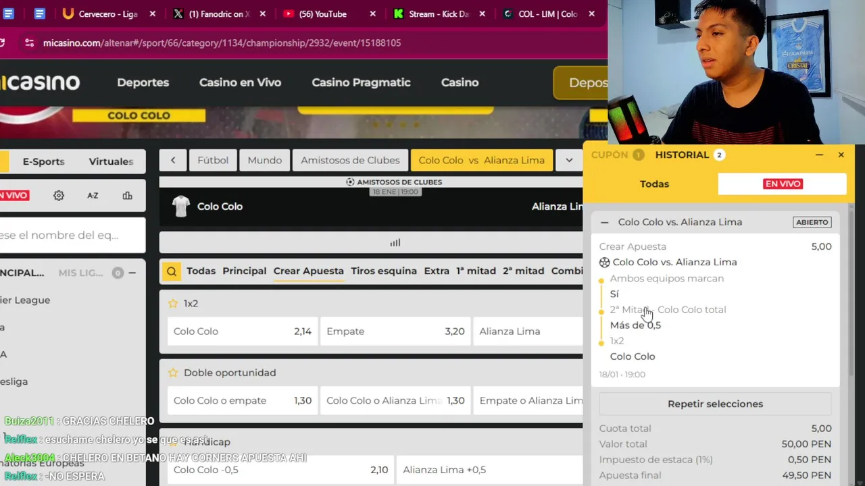Click the search magnifier in markets bar
Screen dimensions: 865x486
(172, 271)
